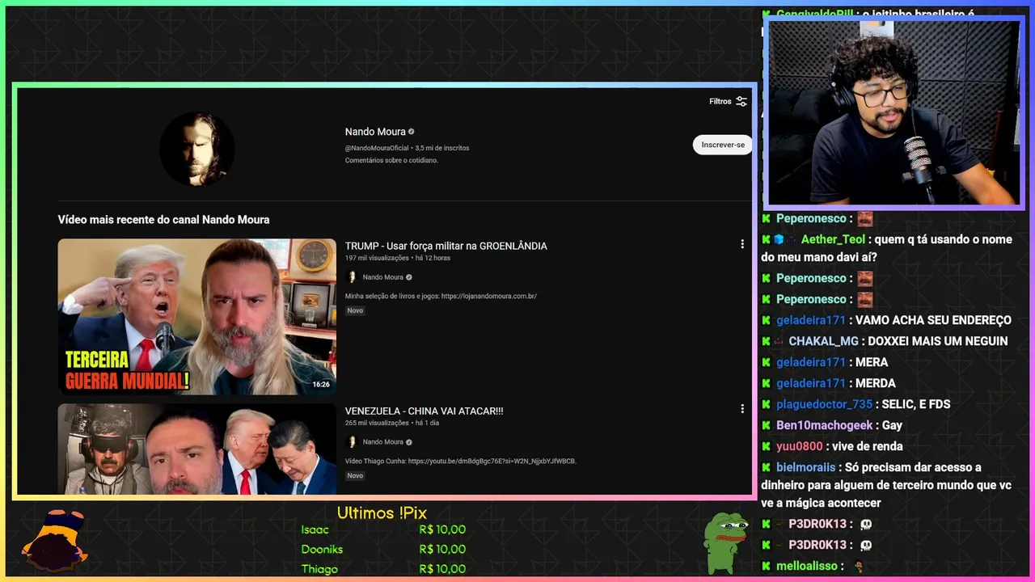Click the Inscrever-se subscribe button
This screenshot has width=1035, height=582.
coord(723,145)
